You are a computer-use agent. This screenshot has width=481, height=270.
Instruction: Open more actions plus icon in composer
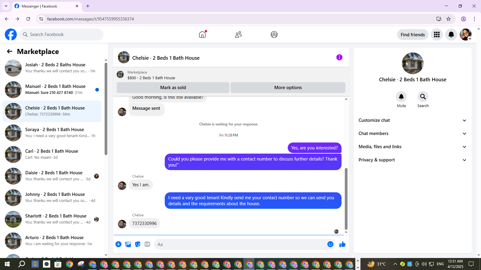(x=118, y=244)
